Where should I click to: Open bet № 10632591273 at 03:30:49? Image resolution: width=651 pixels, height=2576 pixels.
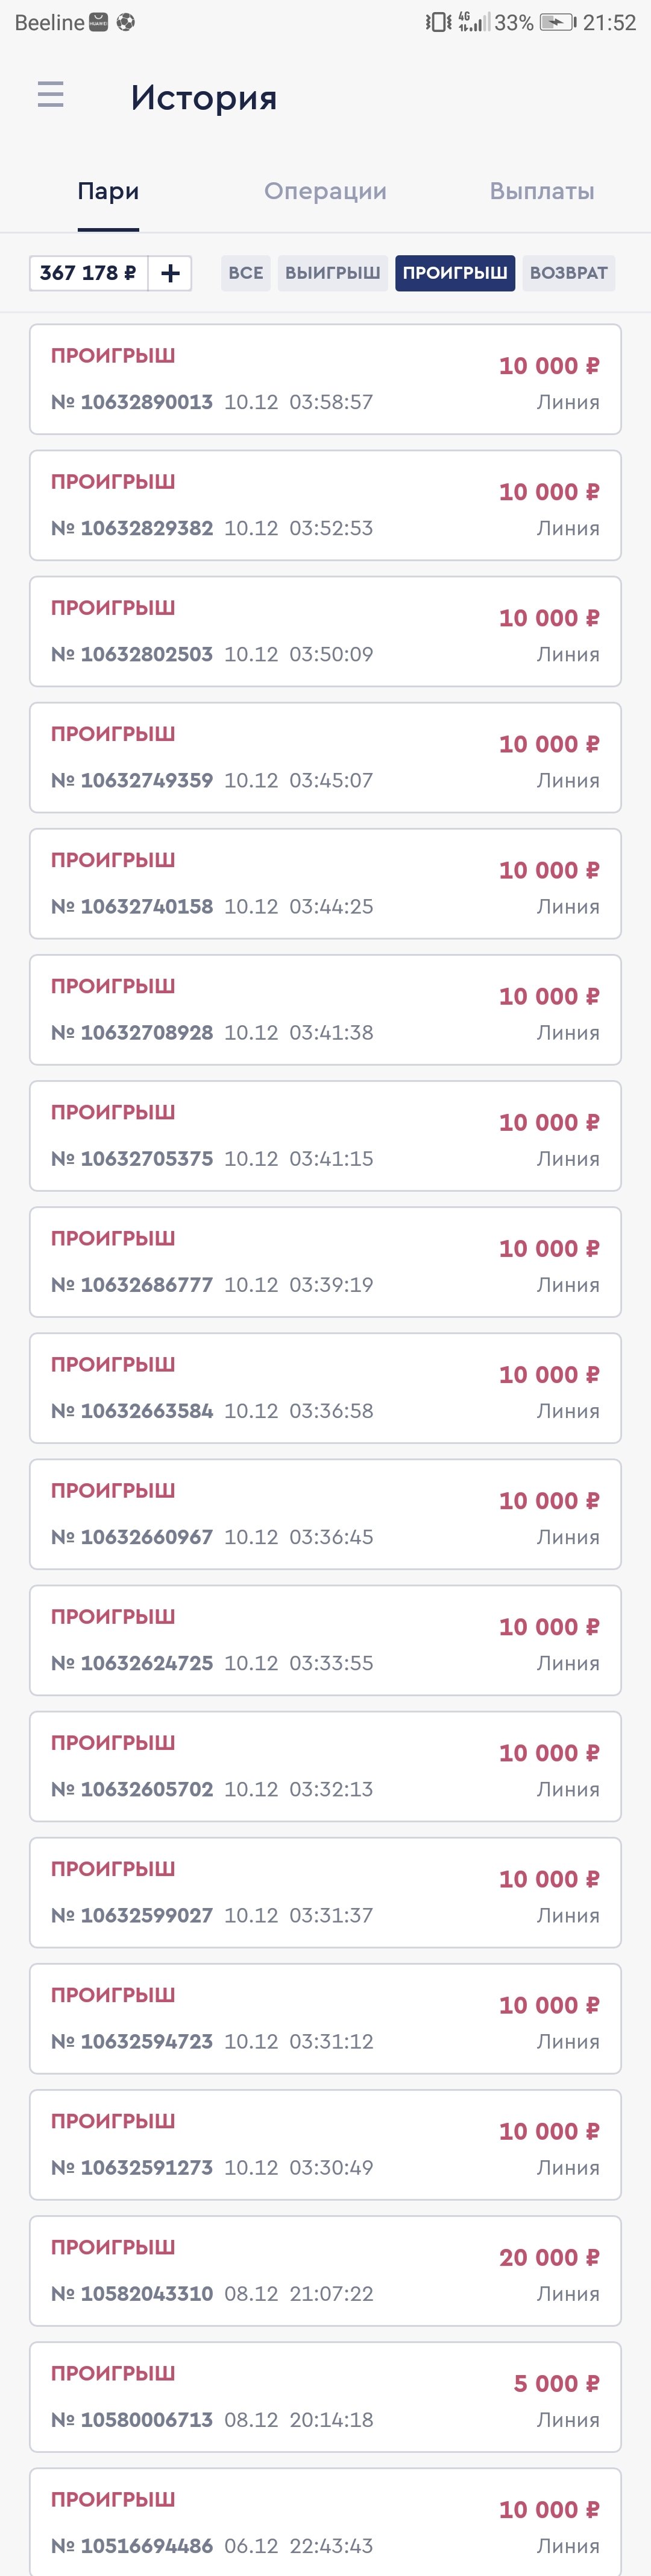tap(325, 2145)
